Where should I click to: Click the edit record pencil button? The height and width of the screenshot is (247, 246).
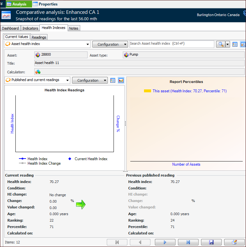point(234,242)
